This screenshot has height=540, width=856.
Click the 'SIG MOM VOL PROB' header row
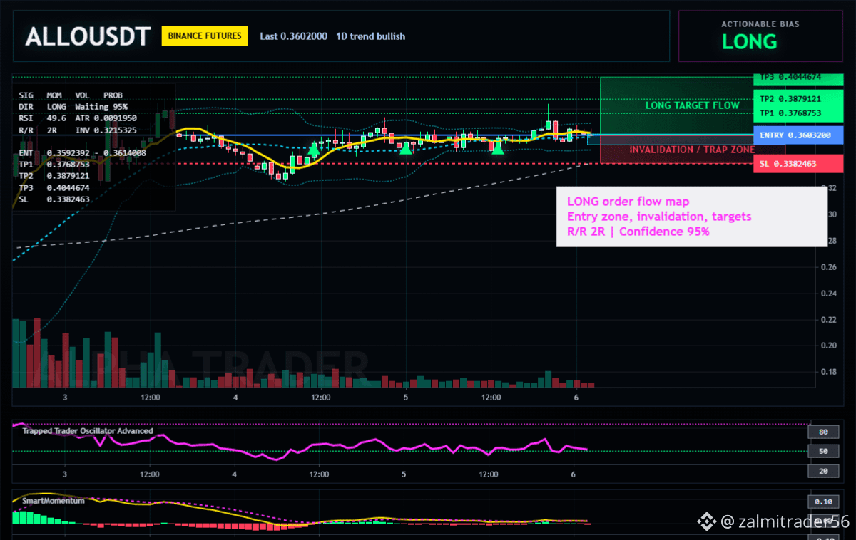click(x=71, y=95)
